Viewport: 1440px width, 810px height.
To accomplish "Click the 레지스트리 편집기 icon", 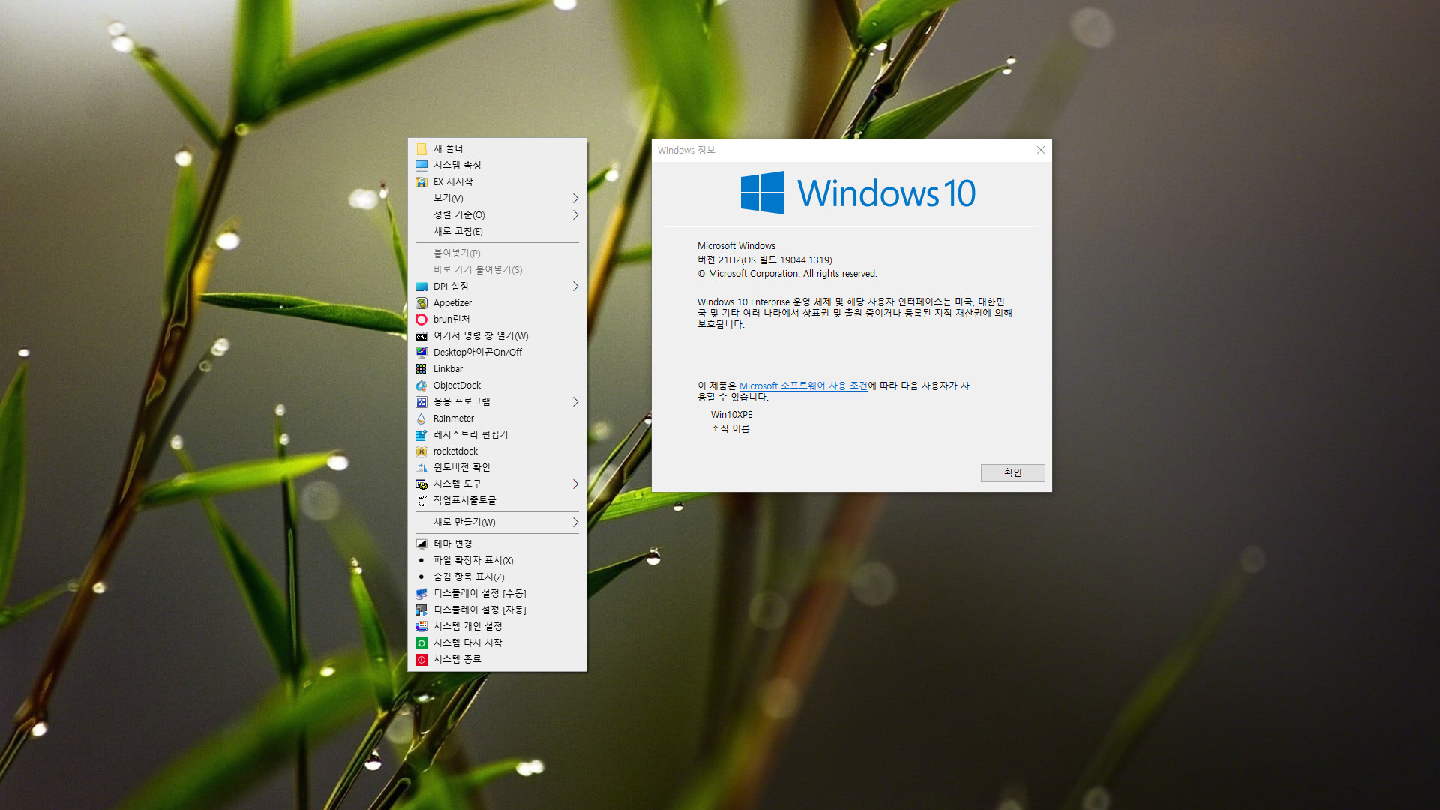I will coord(421,435).
